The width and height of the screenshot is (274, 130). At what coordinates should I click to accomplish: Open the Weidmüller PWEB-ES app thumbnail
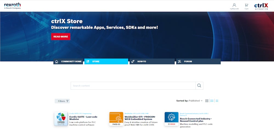(x=116, y=119)
